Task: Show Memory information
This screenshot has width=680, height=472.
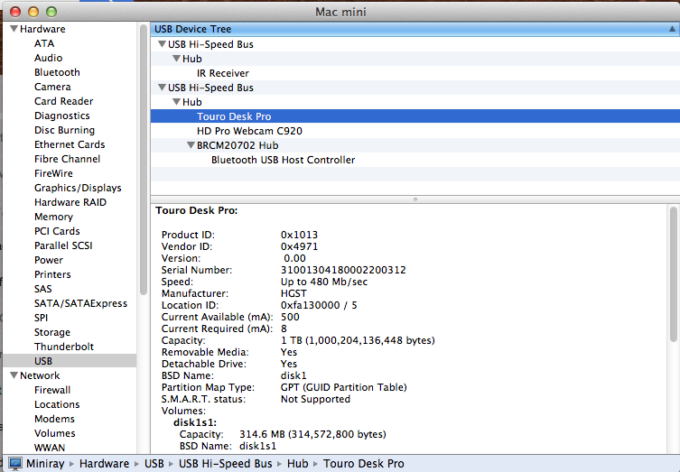Action: (x=53, y=217)
